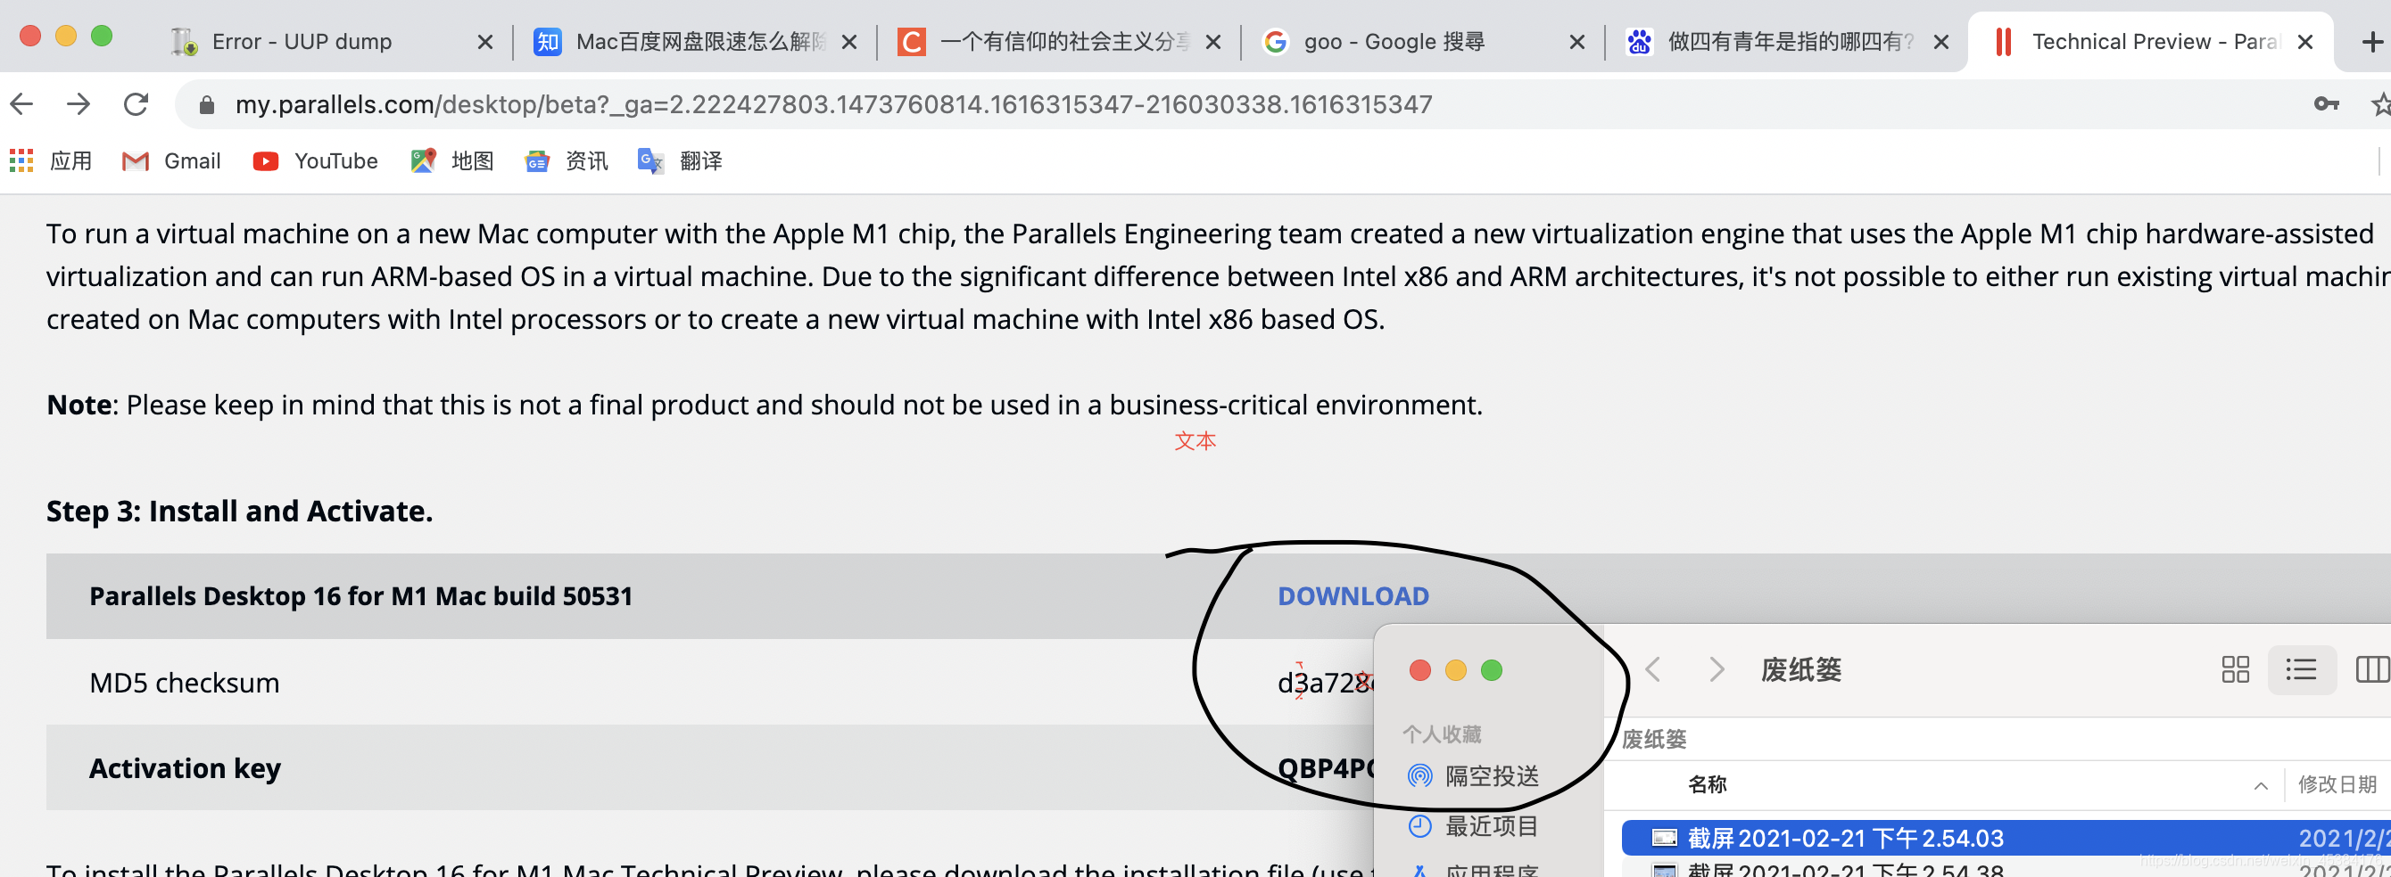Open the saved passwords key icon

pos(2326,103)
